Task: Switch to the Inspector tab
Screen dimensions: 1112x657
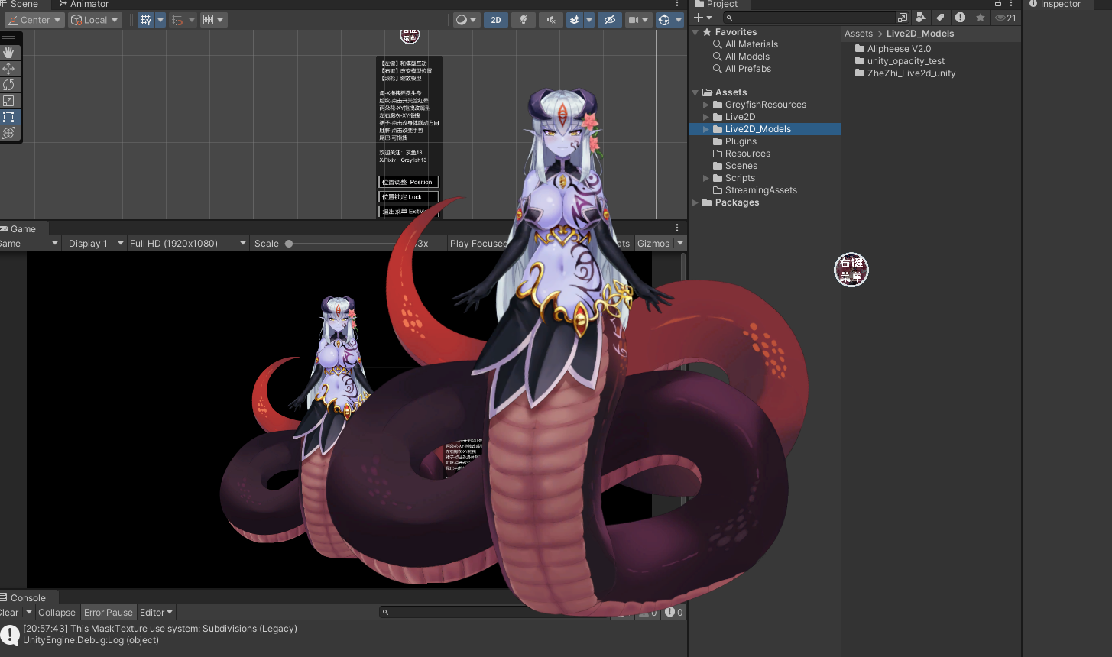Action: click(x=1055, y=4)
